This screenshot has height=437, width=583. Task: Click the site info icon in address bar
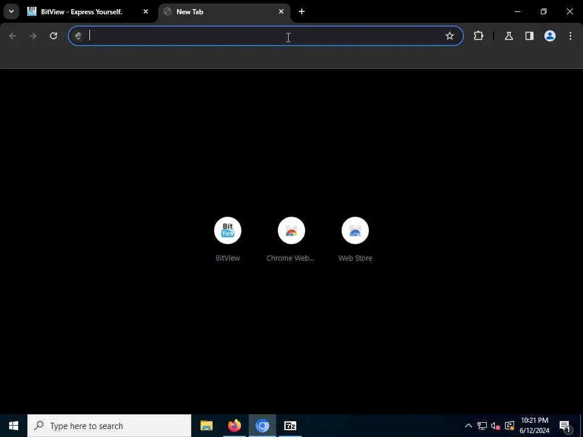click(79, 36)
